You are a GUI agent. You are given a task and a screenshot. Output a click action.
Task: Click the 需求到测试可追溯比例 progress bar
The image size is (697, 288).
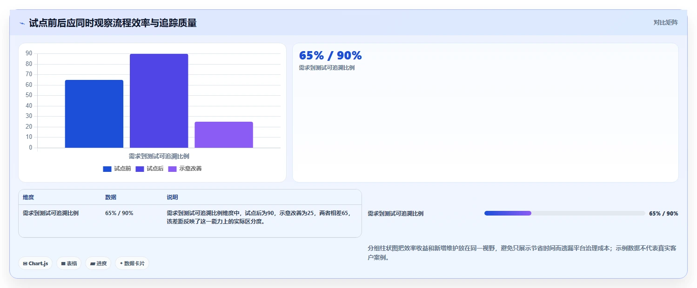[565, 213]
